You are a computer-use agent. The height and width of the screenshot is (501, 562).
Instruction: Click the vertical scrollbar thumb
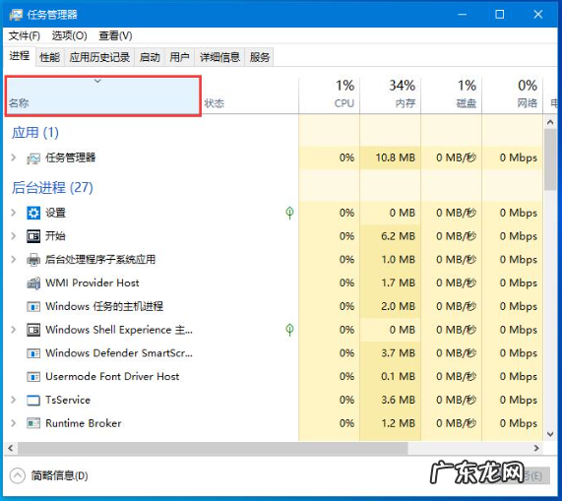click(550, 159)
